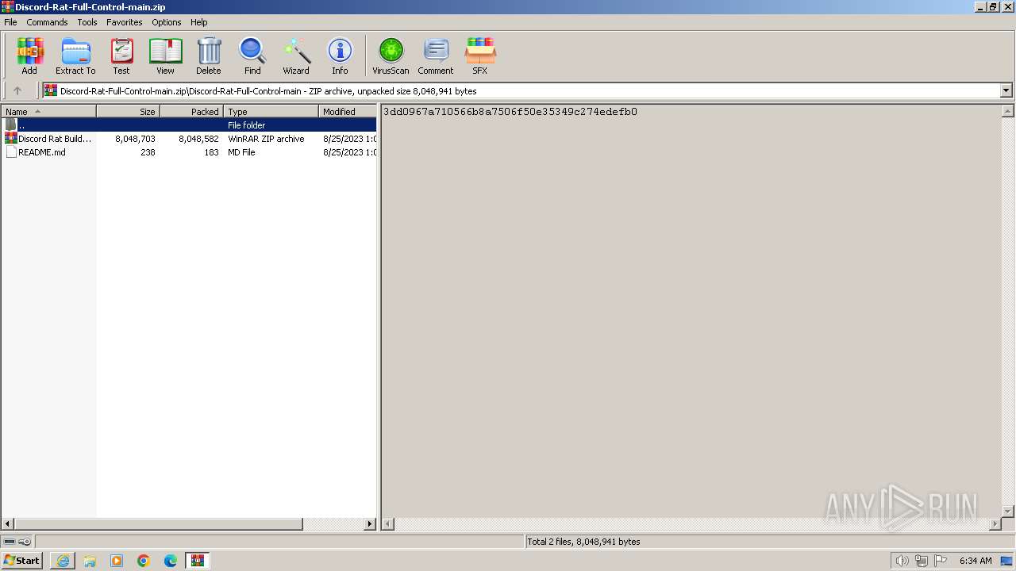Sort by Size column header
The width and height of the screenshot is (1016, 571).
tap(128, 111)
